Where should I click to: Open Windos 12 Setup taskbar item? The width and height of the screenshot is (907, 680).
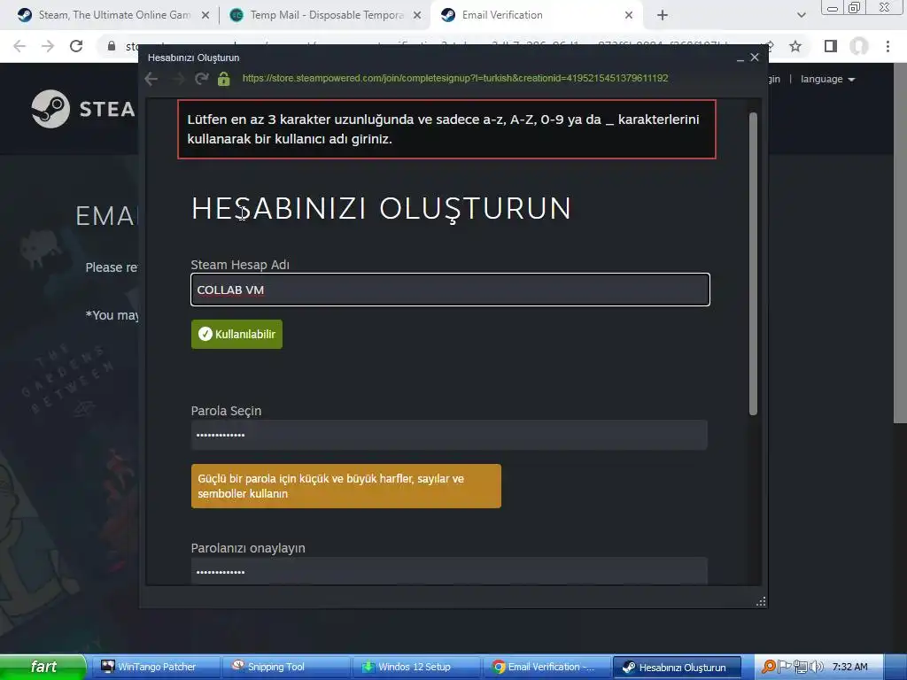point(416,667)
